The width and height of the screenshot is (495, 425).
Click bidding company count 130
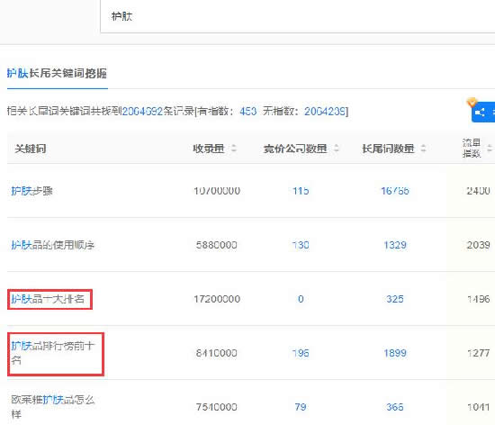click(301, 245)
